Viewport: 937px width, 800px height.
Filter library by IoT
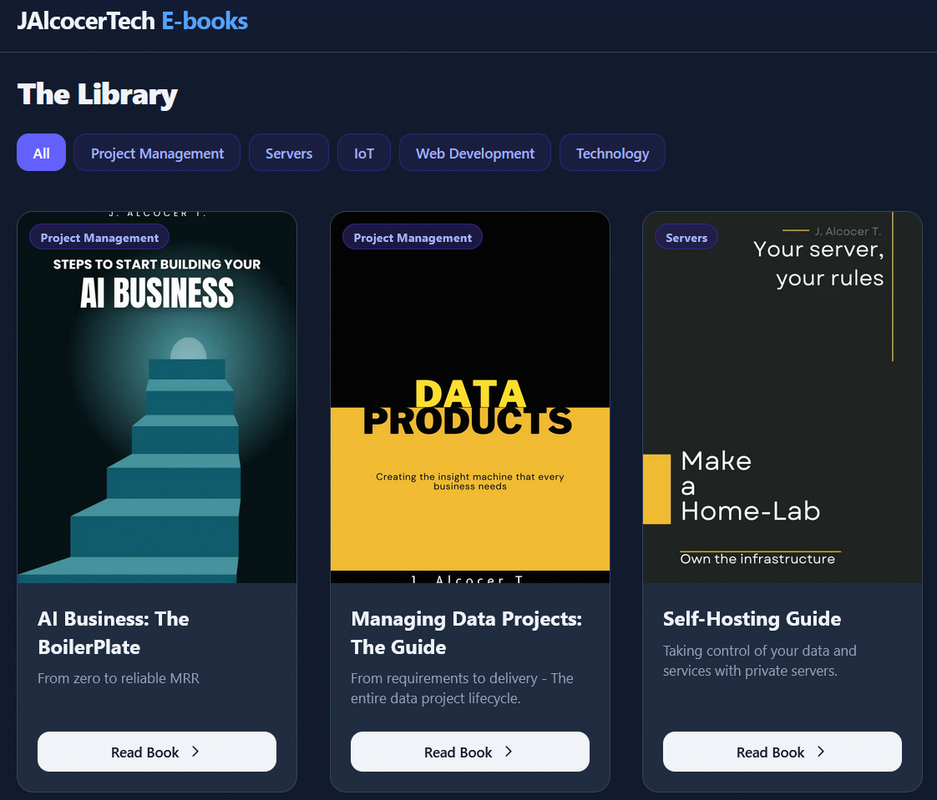click(363, 153)
